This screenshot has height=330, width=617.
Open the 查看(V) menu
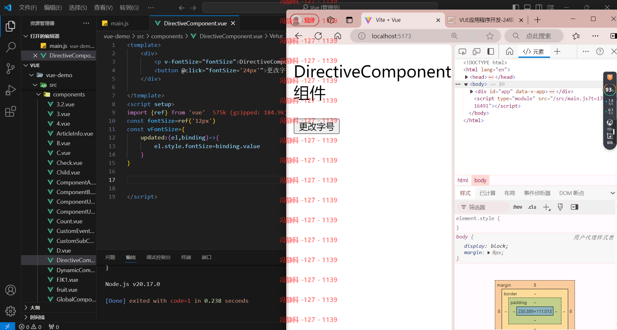coord(103,8)
